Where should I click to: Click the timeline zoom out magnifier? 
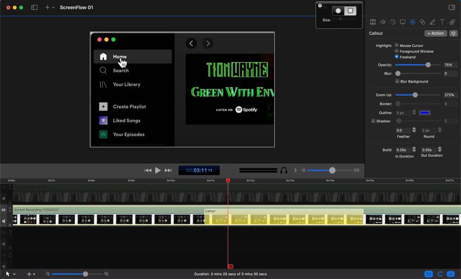tap(47, 274)
